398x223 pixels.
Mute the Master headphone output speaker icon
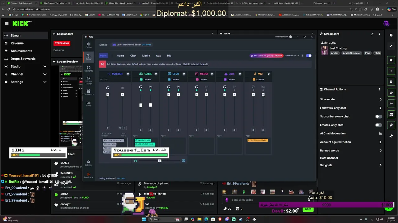108,128
